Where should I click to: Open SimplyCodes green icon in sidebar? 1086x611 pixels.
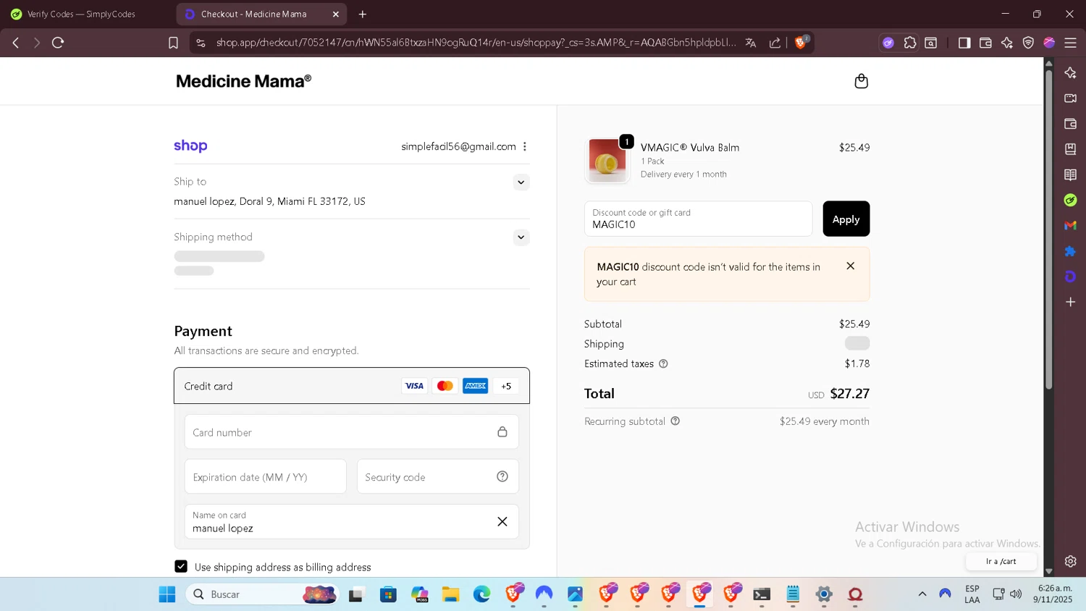[1071, 200]
